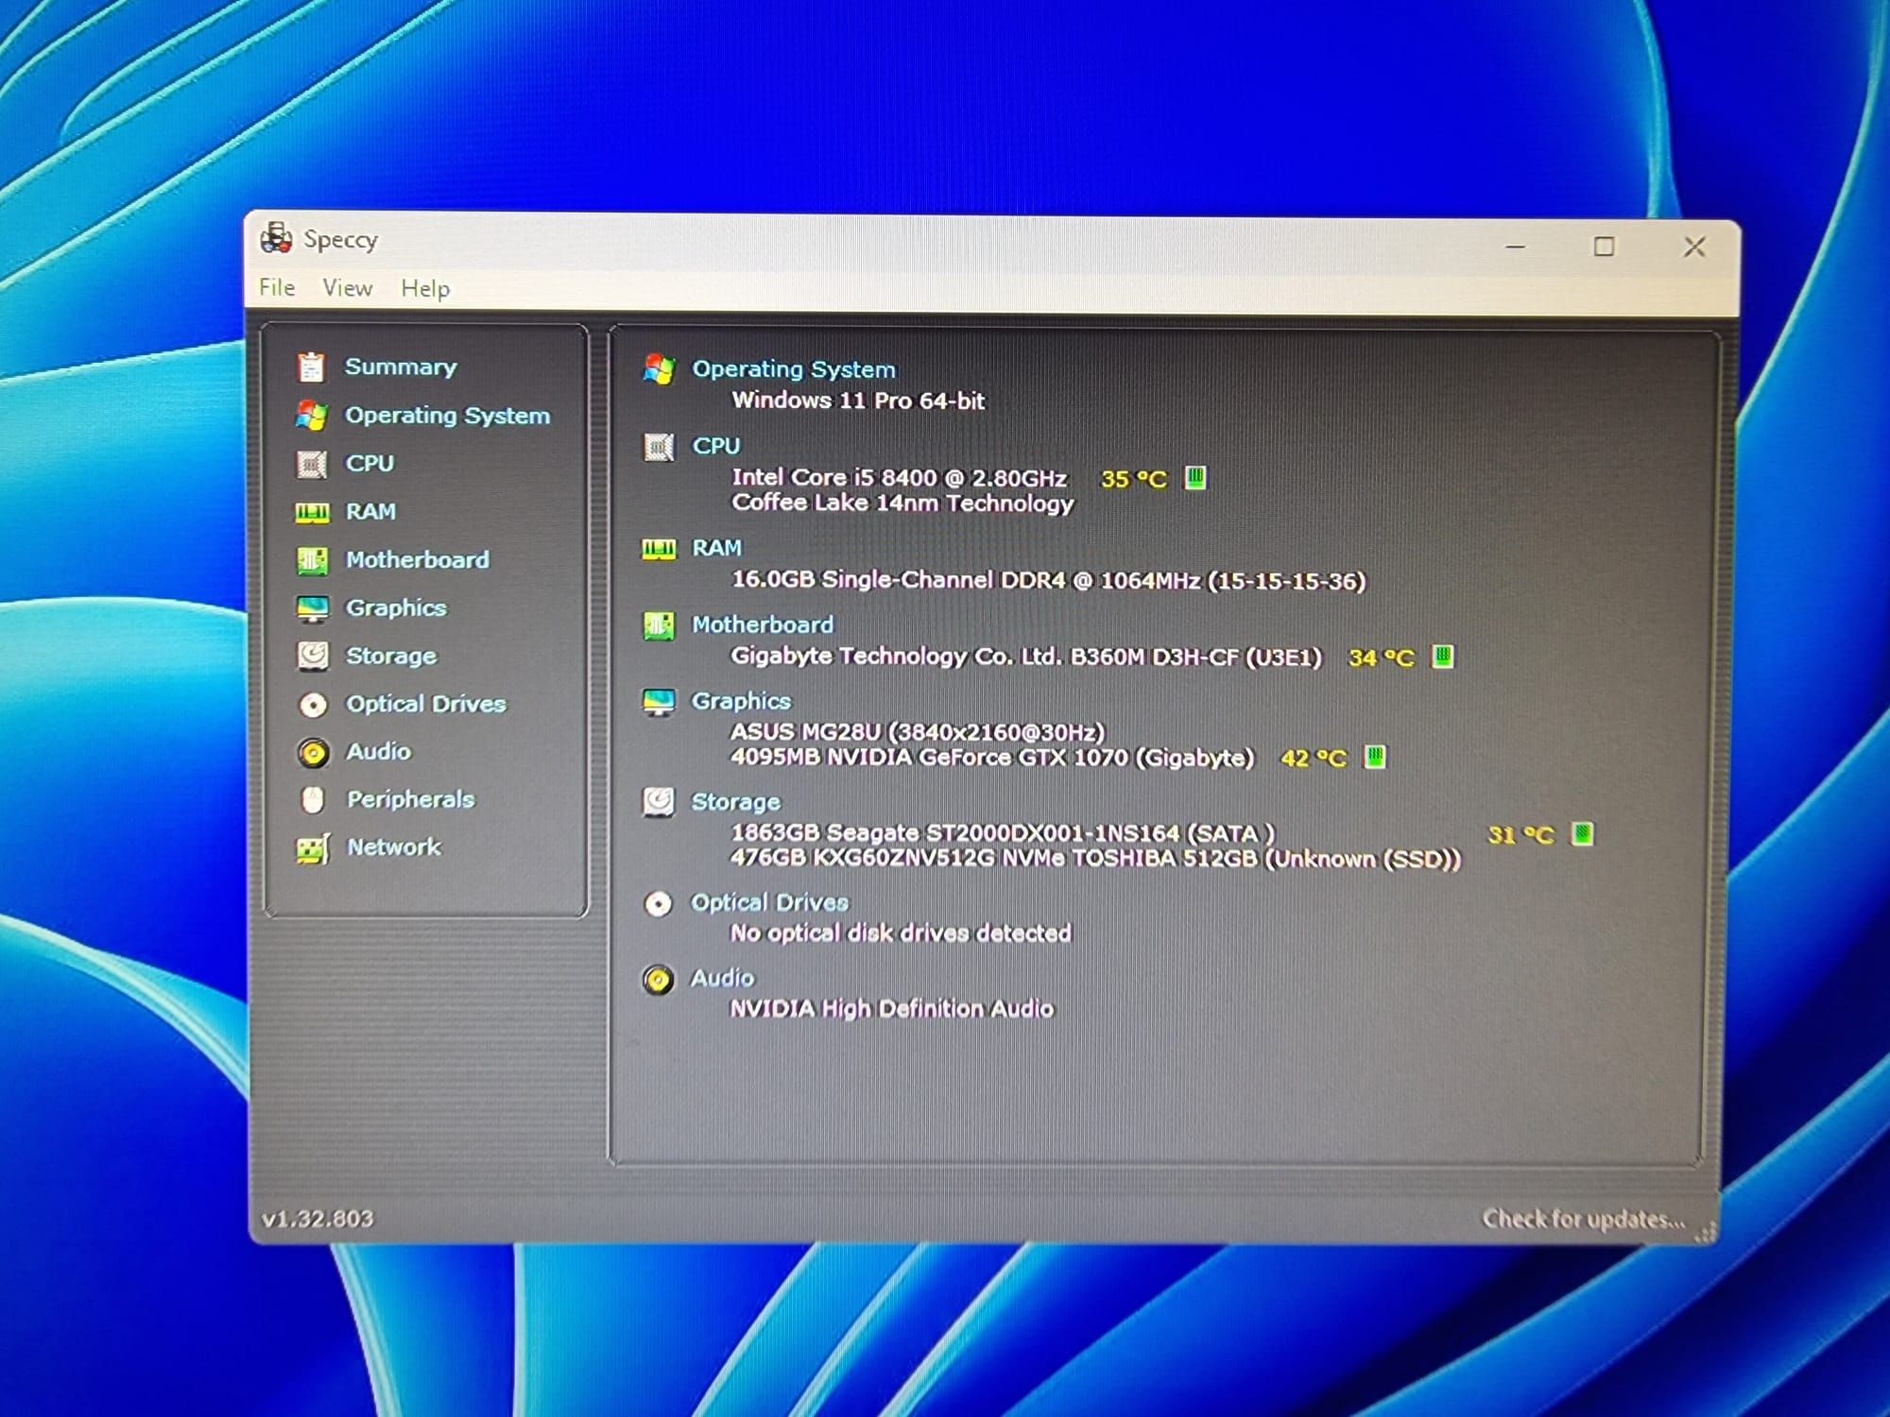Image resolution: width=1890 pixels, height=1417 pixels.
Task: Click the Graphics monitor icon in sidebar
Action: pyautogui.click(x=313, y=608)
